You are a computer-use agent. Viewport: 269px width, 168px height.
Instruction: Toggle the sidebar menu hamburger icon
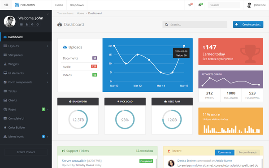tap(6, 5)
